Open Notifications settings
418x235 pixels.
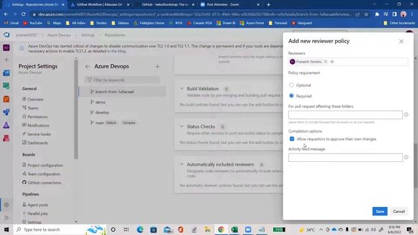point(38,125)
